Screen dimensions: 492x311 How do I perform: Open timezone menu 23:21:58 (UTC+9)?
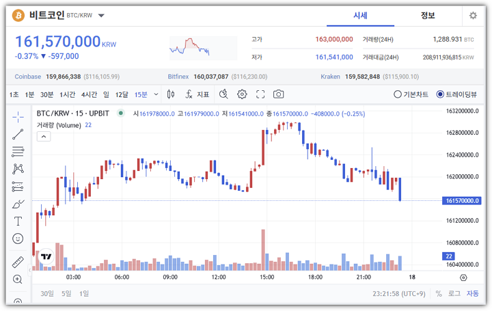[399, 294]
